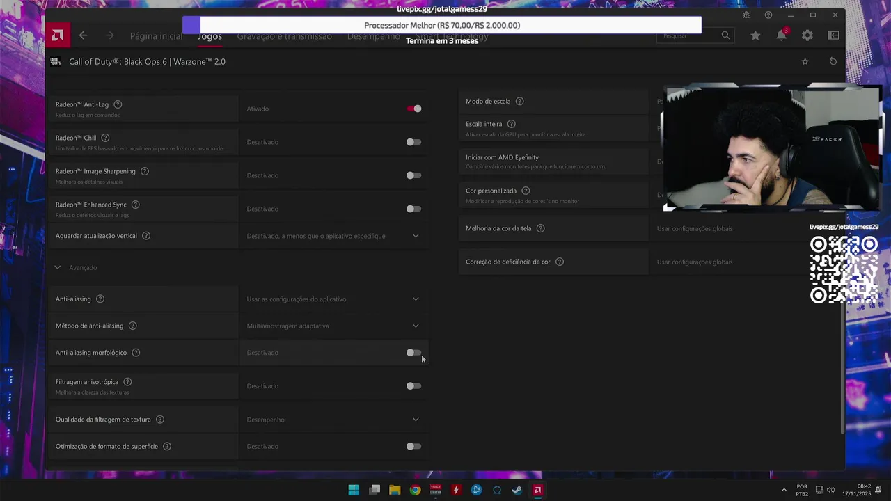Switch to the Página inicial tab

(x=156, y=36)
